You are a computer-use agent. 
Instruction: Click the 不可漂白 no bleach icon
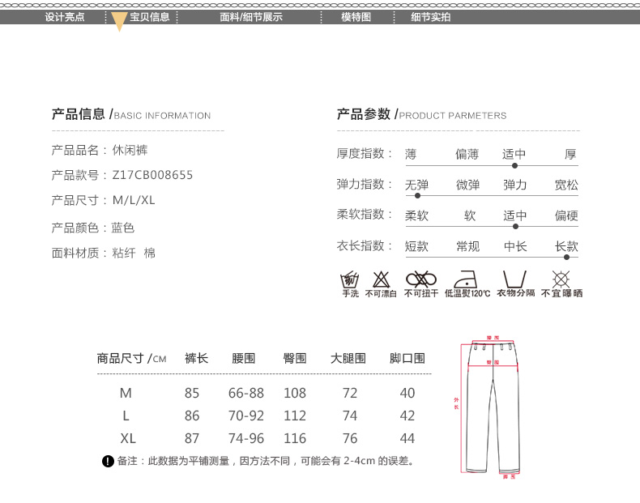pyautogui.click(x=381, y=284)
